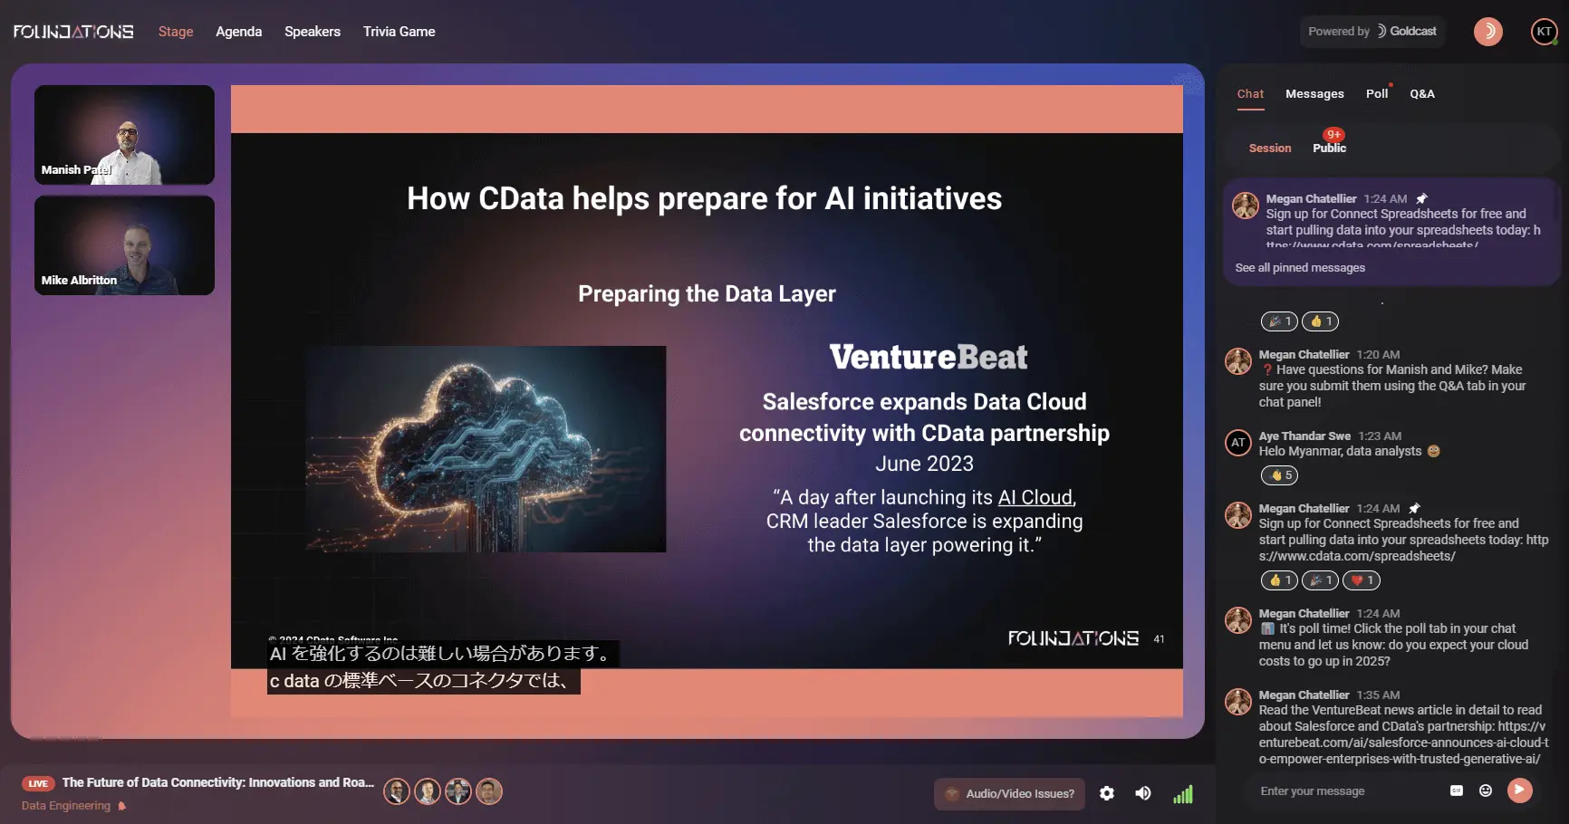Click the AI Cloud underlined link on slide
The height and width of the screenshot is (824, 1569).
[1035, 498]
